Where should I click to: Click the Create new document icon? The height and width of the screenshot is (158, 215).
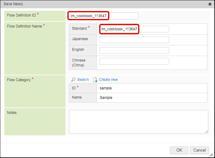95,79
